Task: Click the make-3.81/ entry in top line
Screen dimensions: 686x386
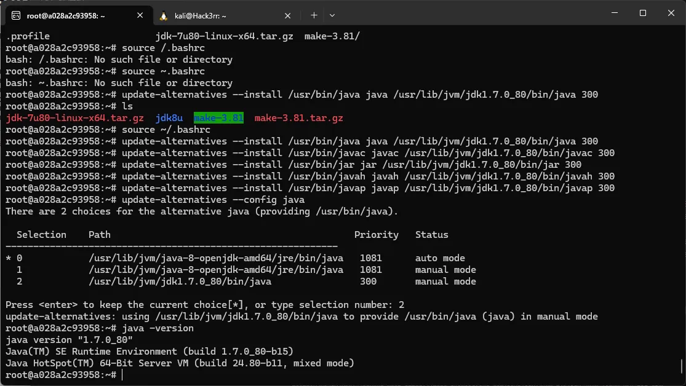Action: tap(332, 36)
